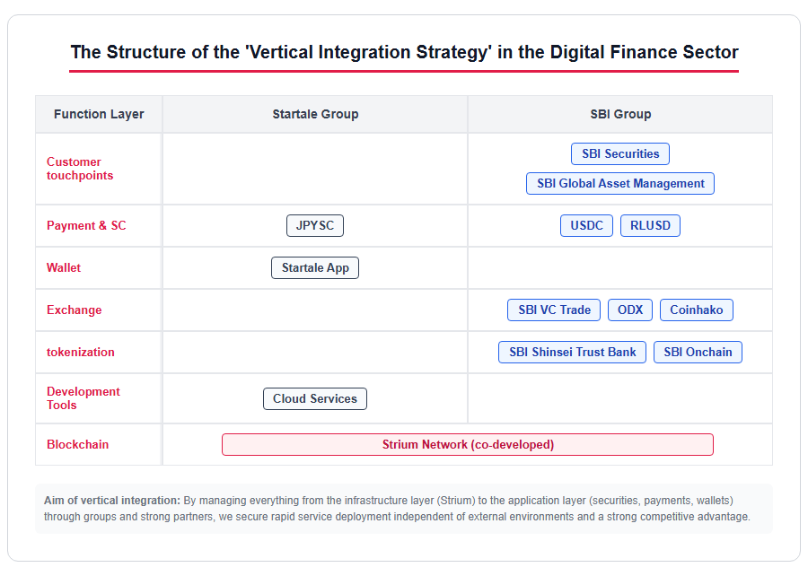Click the SBI Group column header
Screen dimensions: 808x576
(x=620, y=114)
